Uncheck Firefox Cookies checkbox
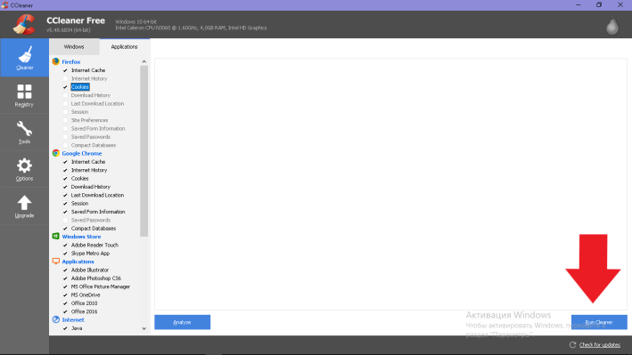Screen dimensions: 632x355 (x=65, y=87)
